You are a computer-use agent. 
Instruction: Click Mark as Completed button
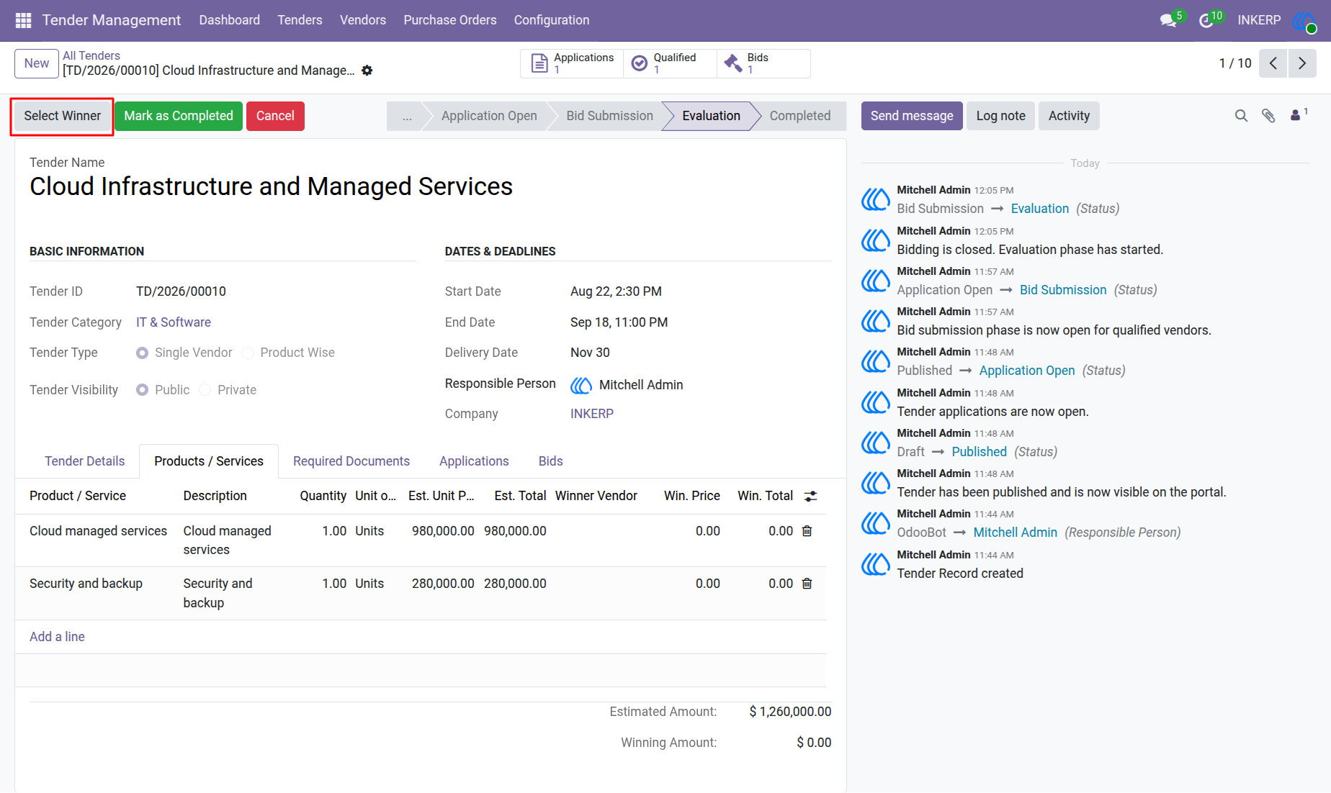[x=179, y=116]
